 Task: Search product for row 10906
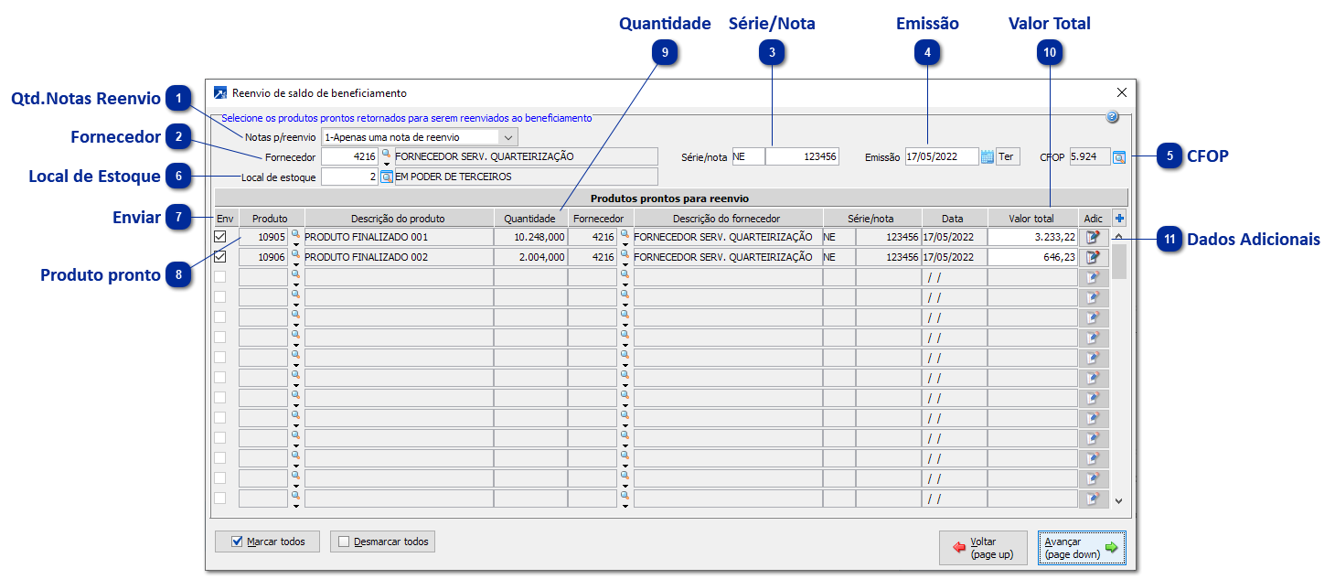coord(295,254)
